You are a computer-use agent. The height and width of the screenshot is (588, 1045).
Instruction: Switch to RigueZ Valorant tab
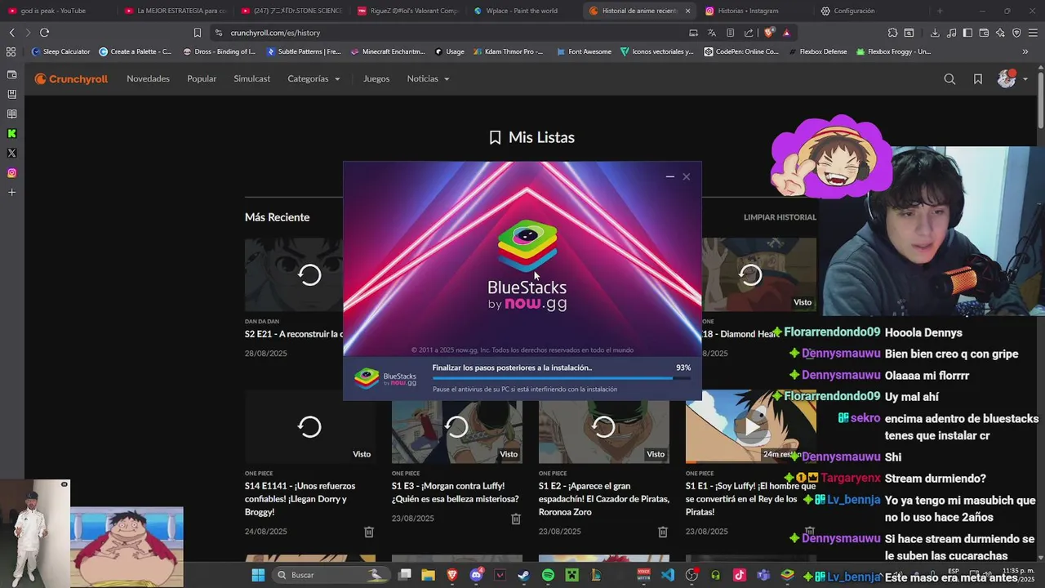[x=407, y=11]
